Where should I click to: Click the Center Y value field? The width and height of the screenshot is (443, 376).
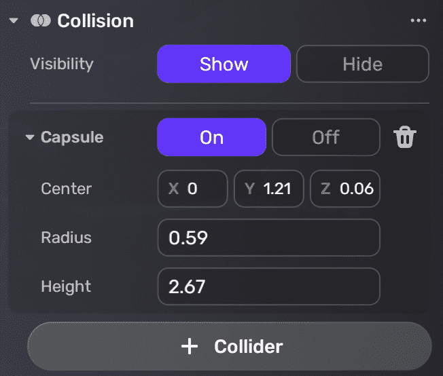coord(268,189)
